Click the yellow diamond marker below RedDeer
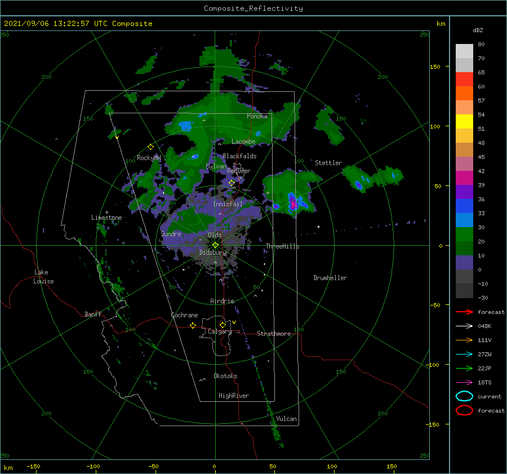 pyautogui.click(x=232, y=183)
